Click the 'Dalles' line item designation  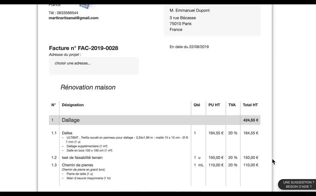[x=67, y=133]
